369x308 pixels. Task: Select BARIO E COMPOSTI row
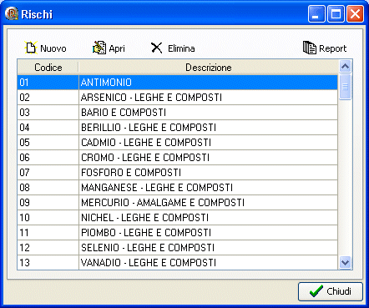178,113
